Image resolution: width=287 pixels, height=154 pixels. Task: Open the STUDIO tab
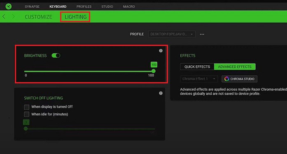pyautogui.click(x=107, y=7)
